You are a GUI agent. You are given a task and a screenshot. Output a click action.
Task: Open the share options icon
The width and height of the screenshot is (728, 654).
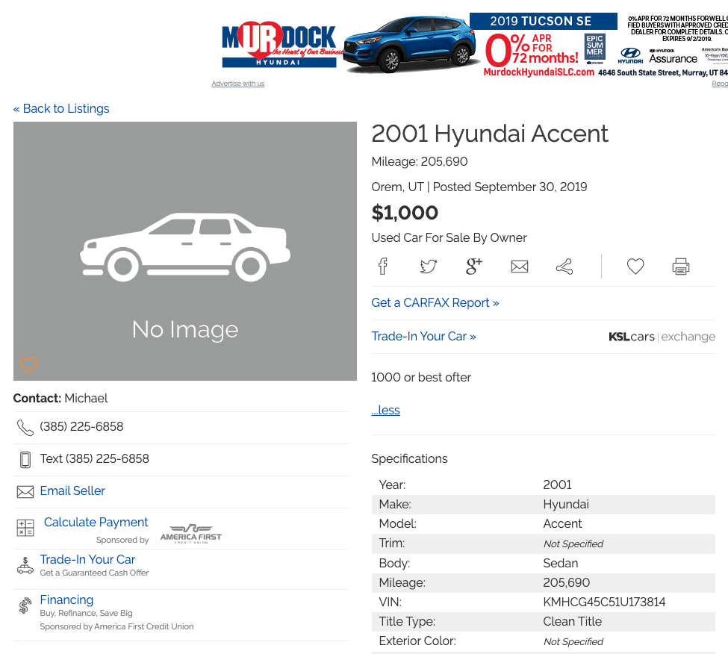coord(564,267)
